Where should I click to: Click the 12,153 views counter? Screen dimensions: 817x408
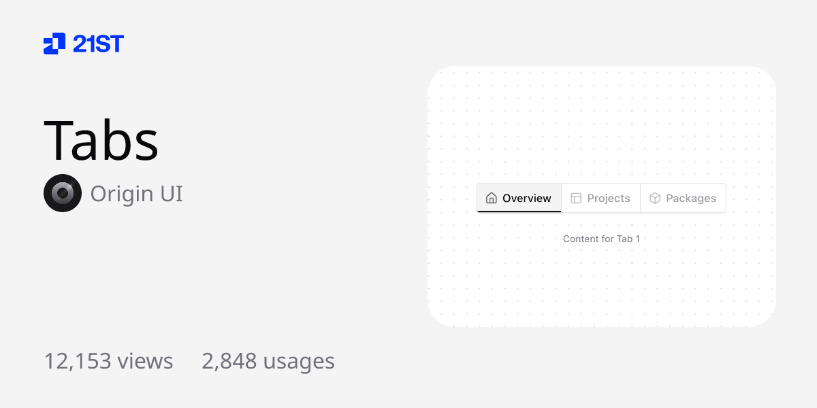click(x=108, y=361)
